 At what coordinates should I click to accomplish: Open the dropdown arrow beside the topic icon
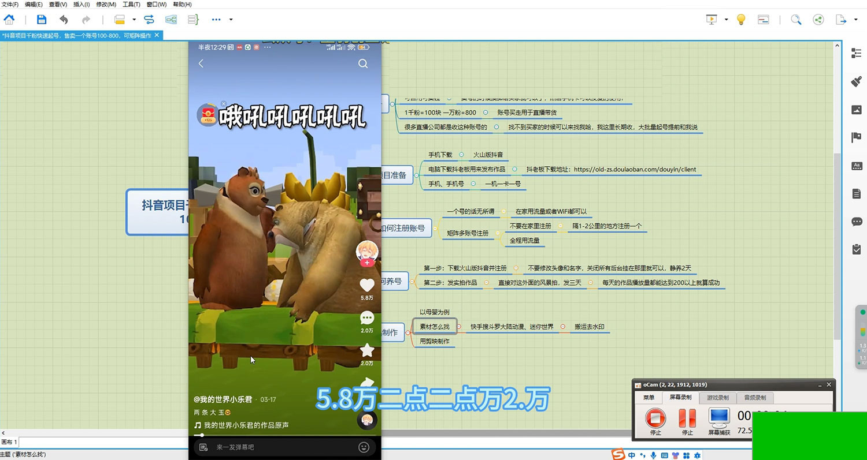[134, 20]
